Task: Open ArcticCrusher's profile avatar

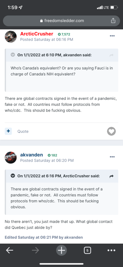Action: point(11,37)
